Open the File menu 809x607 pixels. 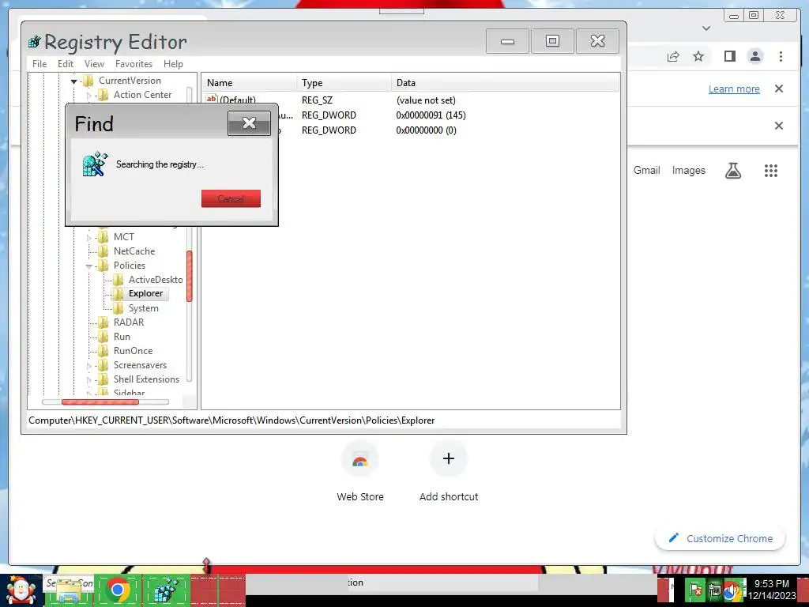click(40, 64)
